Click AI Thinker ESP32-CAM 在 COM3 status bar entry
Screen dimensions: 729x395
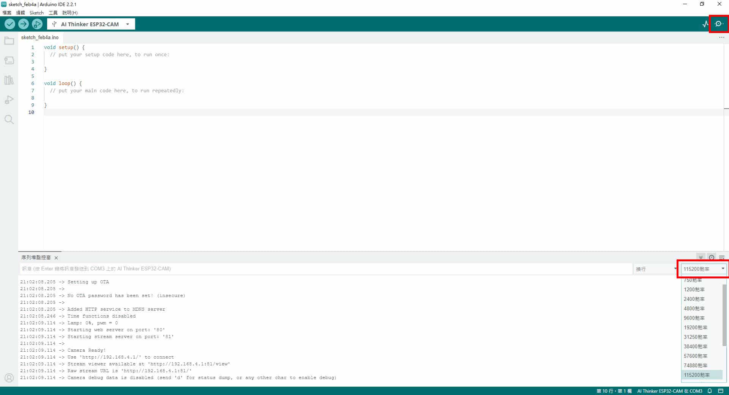(x=669, y=391)
